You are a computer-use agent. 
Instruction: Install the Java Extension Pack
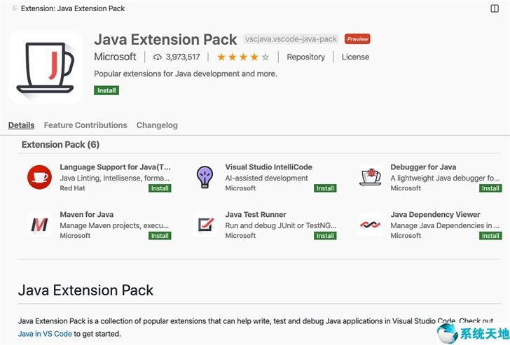[x=106, y=90]
